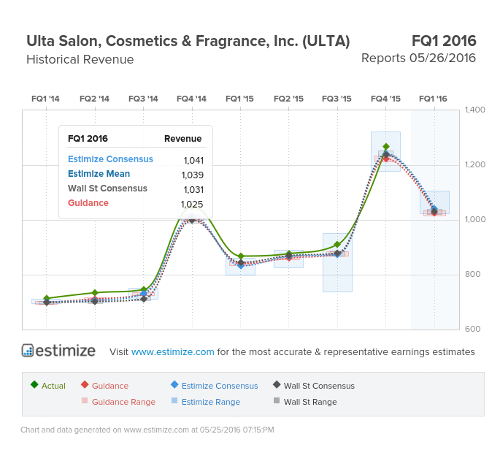Viewport: 500px width, 453px height.
Task: Select the FQ2 '15 axis label
Action: click(x=288, y=99)
